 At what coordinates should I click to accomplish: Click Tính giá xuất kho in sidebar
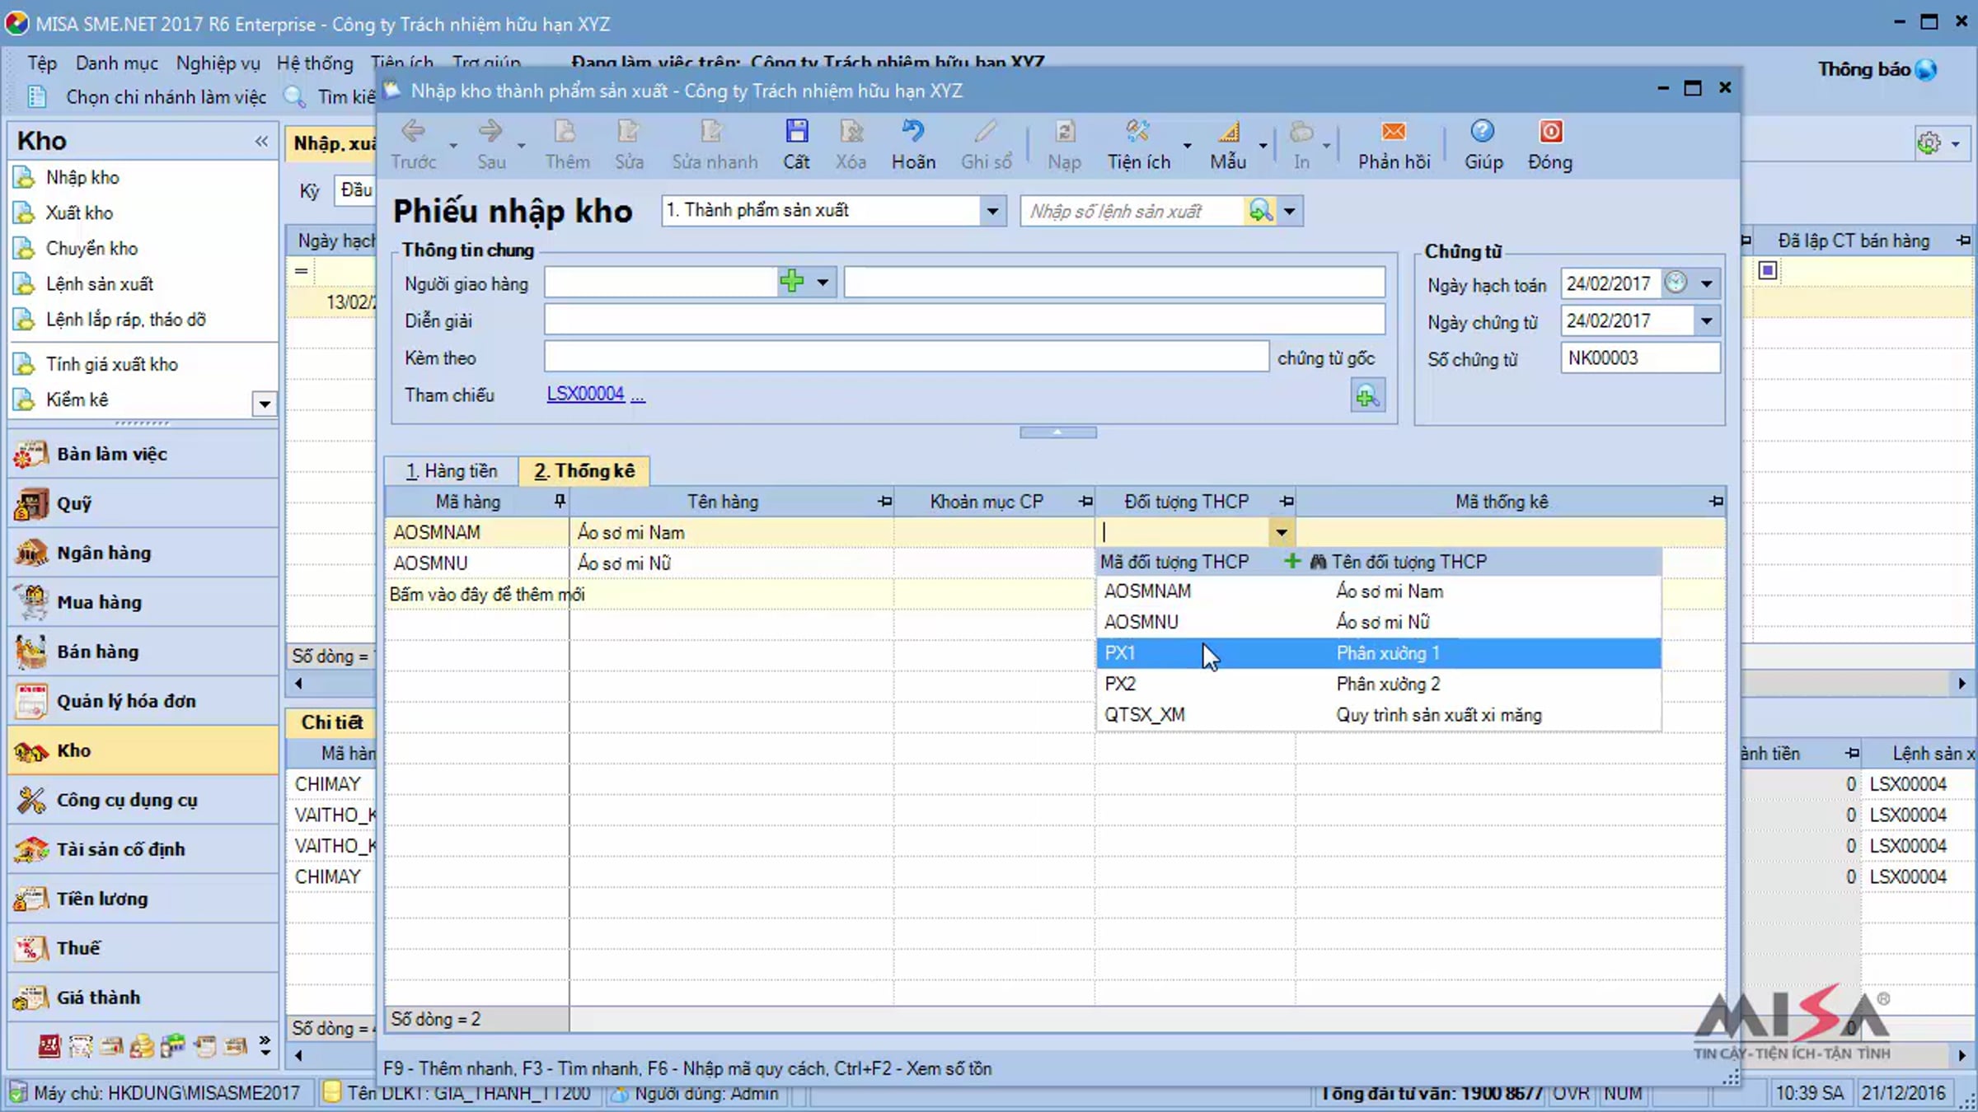coord(112,364)
